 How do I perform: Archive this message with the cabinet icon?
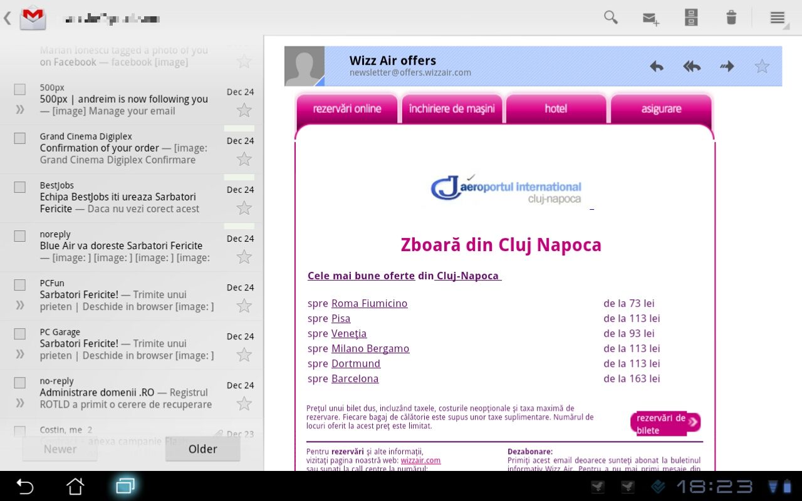click(x=691, y=18)
